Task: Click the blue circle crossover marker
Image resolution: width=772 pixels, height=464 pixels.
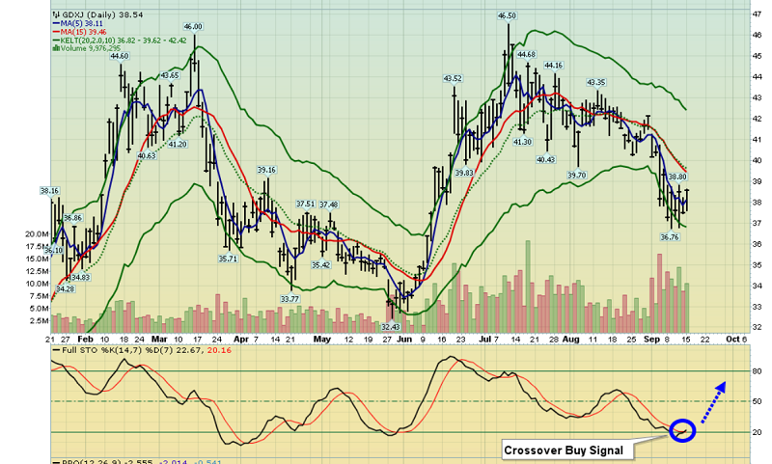Action: 681,429
